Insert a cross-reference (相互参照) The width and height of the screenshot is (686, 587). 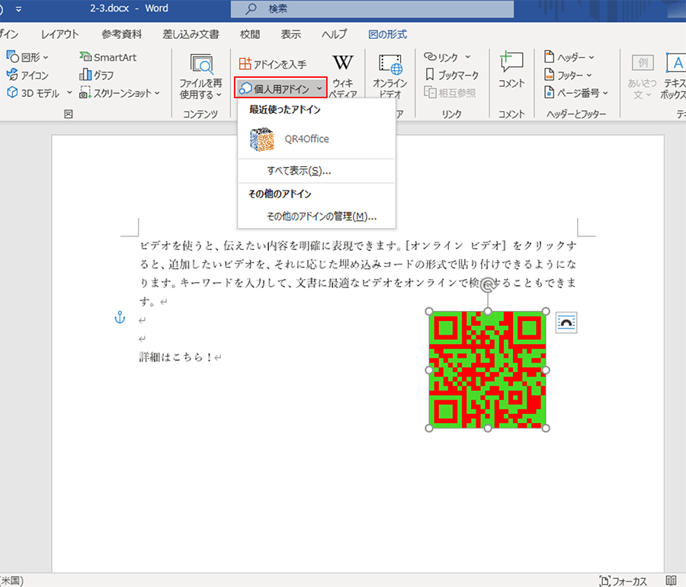pyautogui.click(x=450, y=93)
